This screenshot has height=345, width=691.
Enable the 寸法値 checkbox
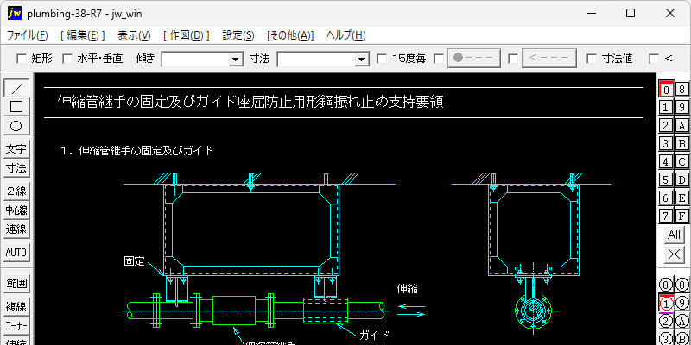592,59
